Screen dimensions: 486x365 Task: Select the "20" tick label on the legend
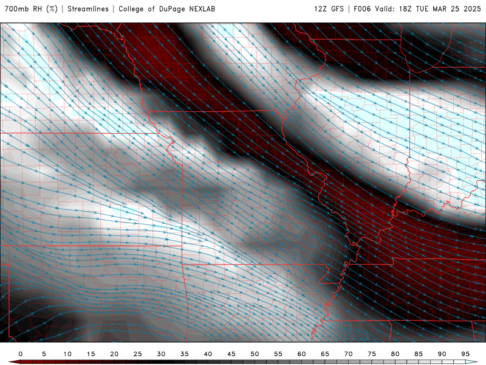coord(114,354)
